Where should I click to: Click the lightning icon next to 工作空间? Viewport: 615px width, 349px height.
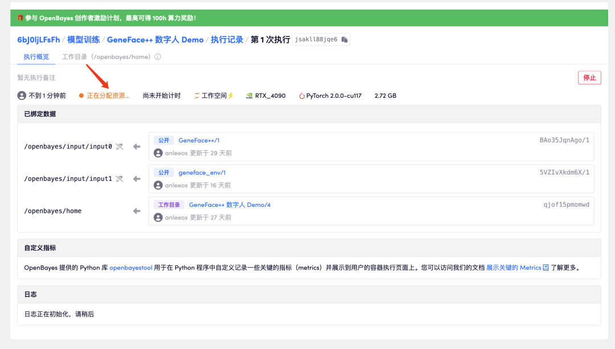[x=230, y=95]
